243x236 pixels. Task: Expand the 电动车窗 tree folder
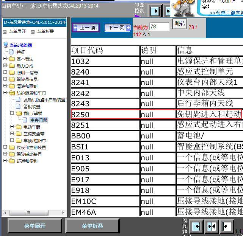click(x=12, y=127)
